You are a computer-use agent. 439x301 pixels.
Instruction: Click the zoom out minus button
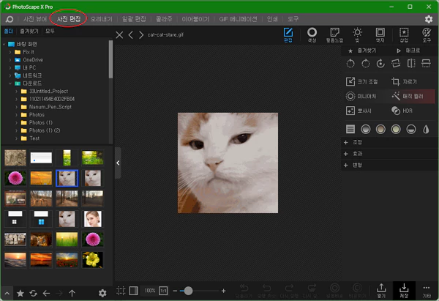tap(175, 291)
